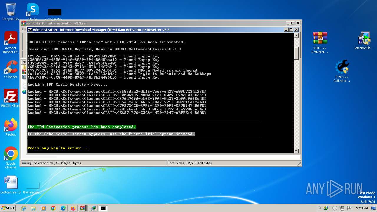
Task: Click the console scrollbar up arrow
Action: 296,36
